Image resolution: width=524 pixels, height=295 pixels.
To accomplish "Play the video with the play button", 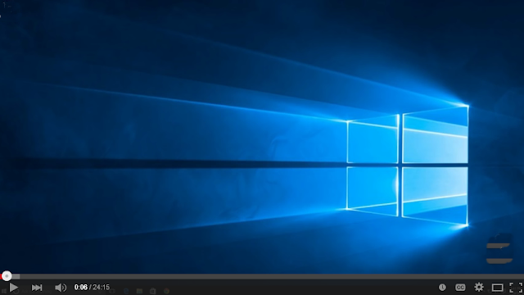I will pos(13,288).
